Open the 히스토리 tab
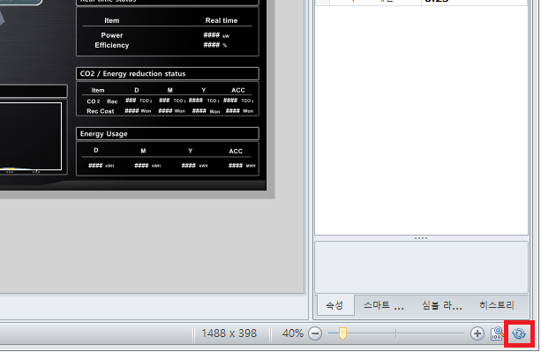 pyautogui.click(x=497, y=305)
